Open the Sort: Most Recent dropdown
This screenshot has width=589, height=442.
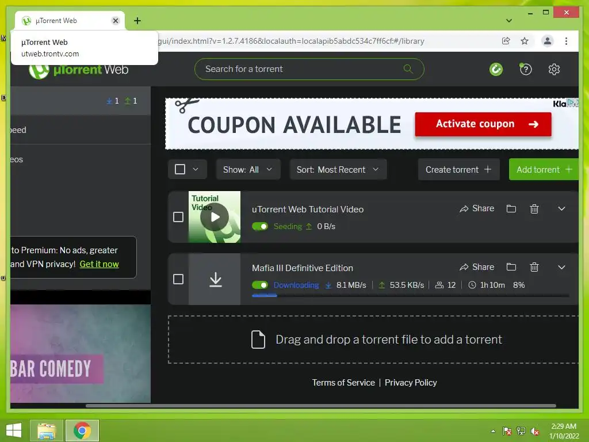tap(338, 170)
